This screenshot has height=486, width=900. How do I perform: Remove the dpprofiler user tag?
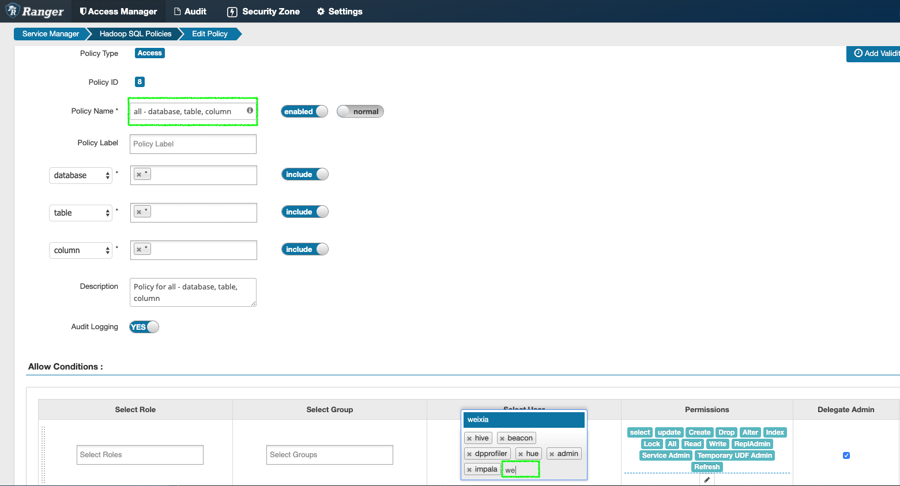point(469,454)
